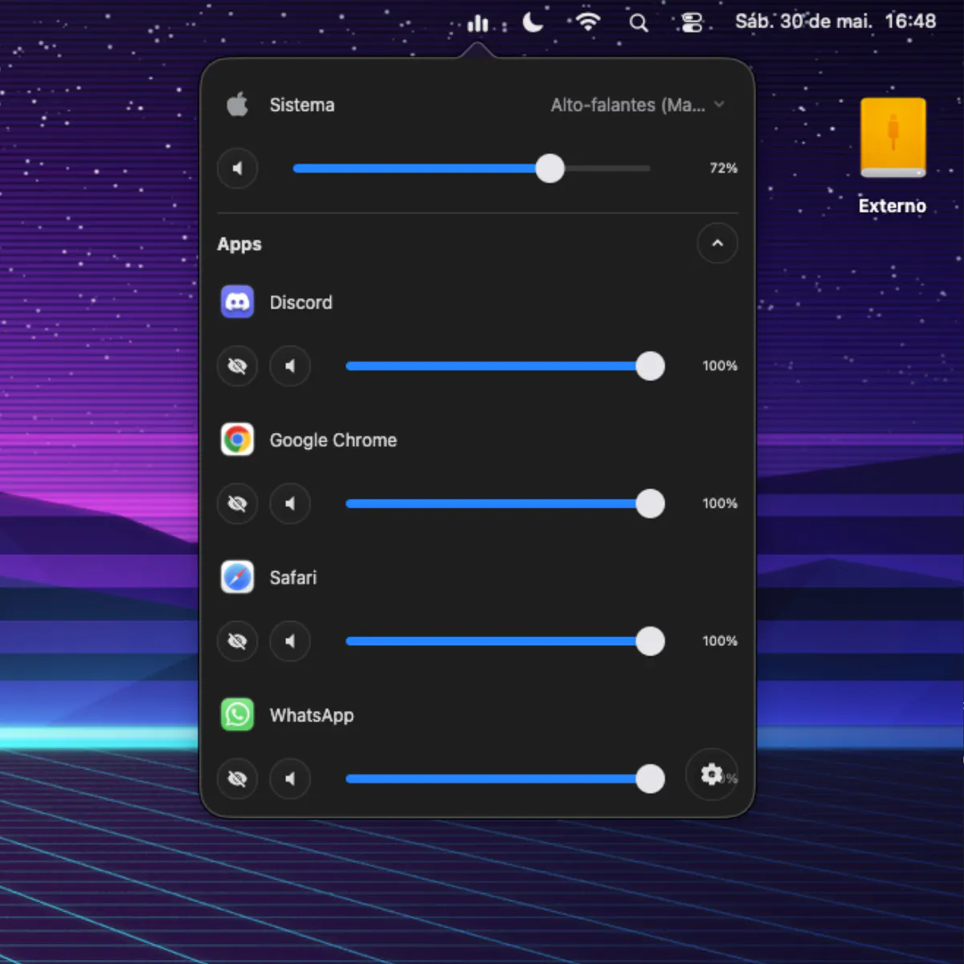Adjust the Safari volume slider
Viewport: 964px width, 964px height.
(504, 641)
